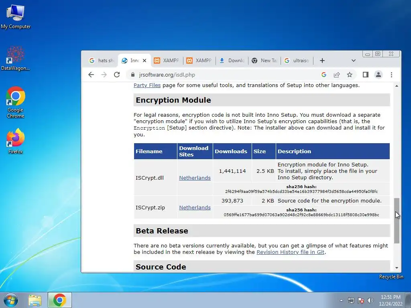
Task: Bookmark this page with the star
Action: click(350, 75)
